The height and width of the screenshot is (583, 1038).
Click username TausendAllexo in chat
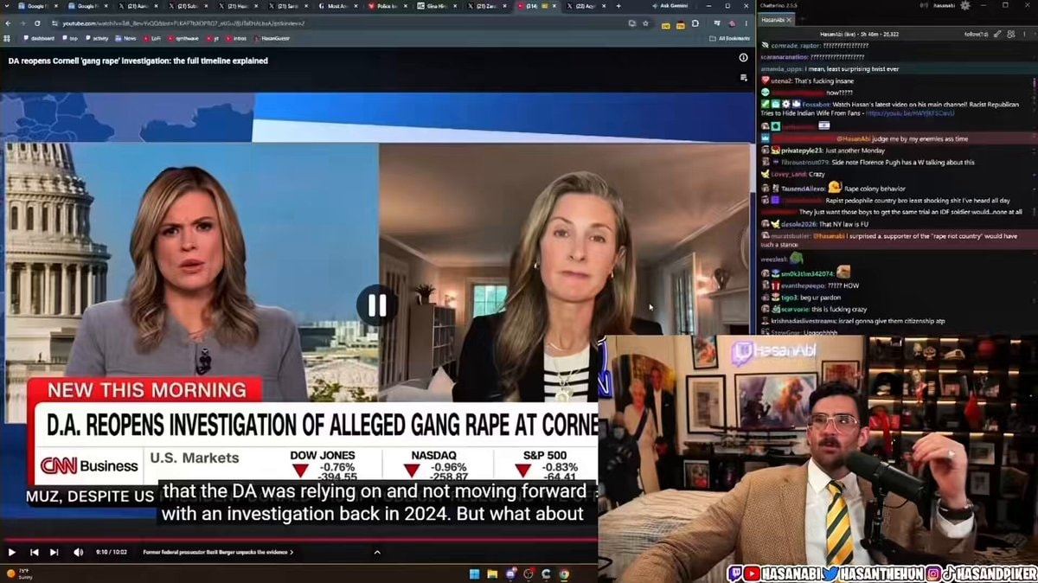[x=803, y=188]
